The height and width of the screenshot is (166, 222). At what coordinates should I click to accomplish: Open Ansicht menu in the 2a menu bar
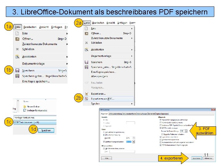(x=111, y=23)
